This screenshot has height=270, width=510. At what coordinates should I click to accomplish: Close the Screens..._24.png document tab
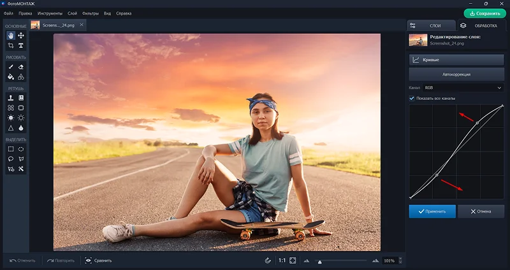[x=82, y=25]
